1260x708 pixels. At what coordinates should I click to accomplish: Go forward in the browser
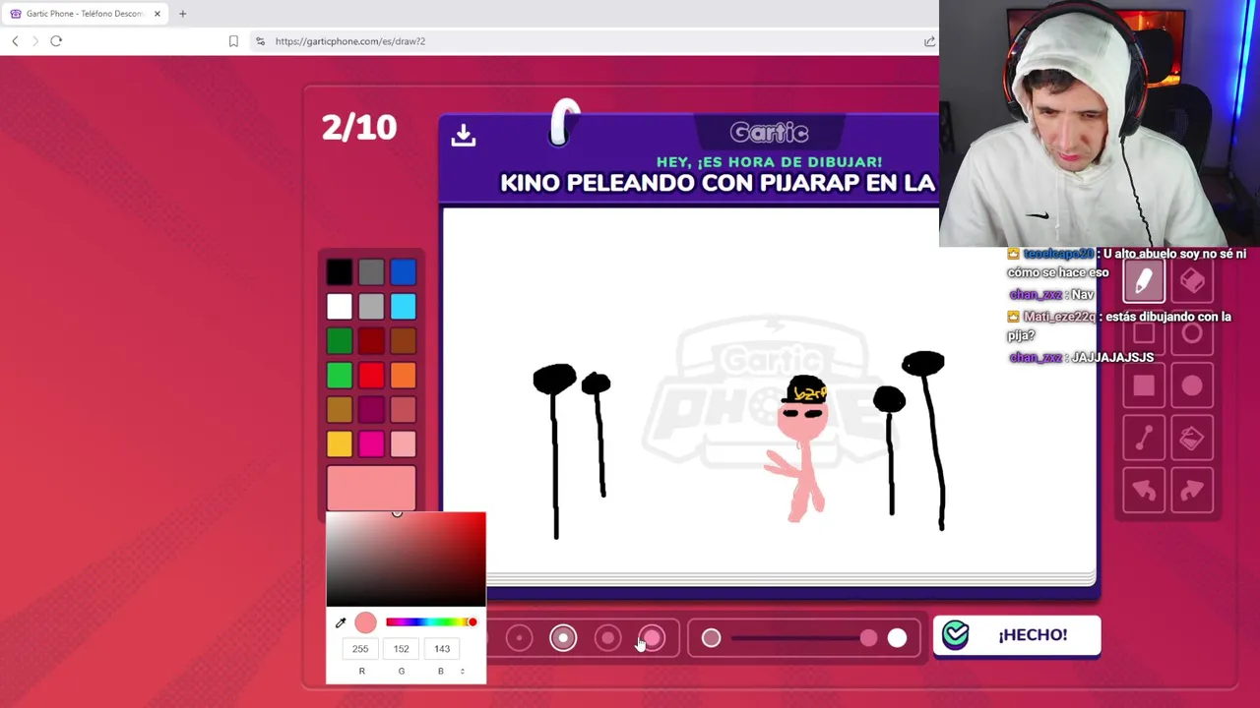(x=35, y=41)
